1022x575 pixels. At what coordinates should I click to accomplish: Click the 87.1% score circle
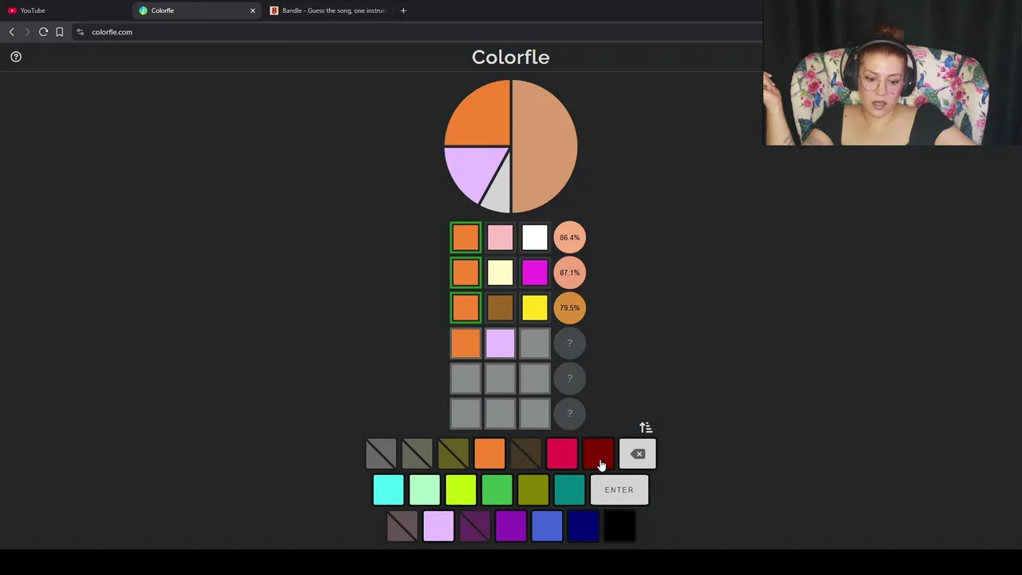(569, 272)
